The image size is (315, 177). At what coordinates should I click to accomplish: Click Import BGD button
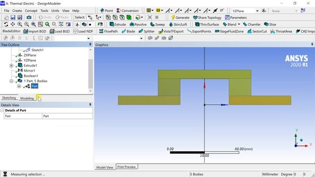coord(34,31)
